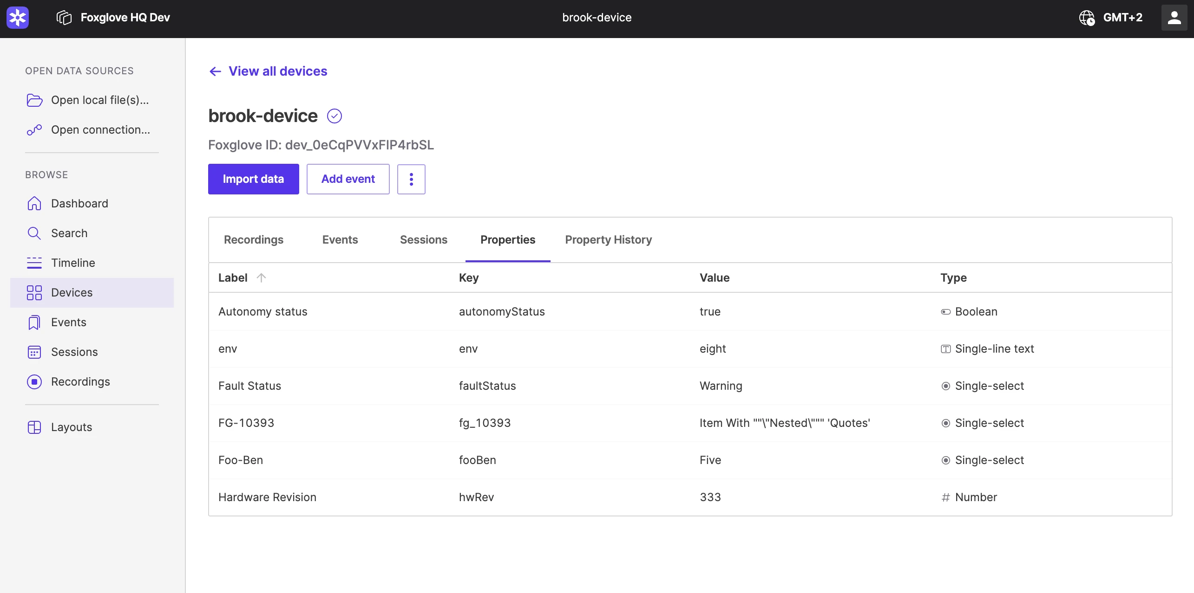Open Layouts in sidebar
1194x593 pixels.
[72, 427]
